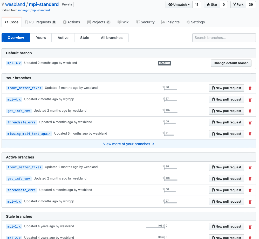Open front_matter_fixes branch in Active branches

coord(24,167)
